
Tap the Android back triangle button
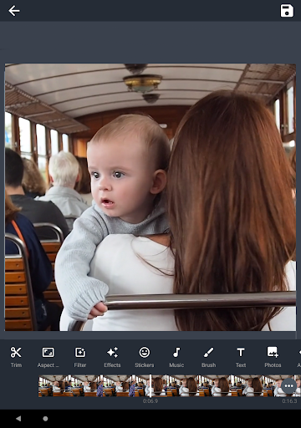pos(18,419)
